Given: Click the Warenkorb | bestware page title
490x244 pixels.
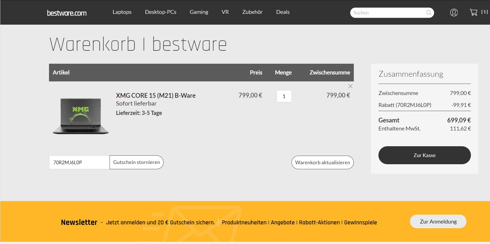Looking at the screenshot, I should (138, 45).
